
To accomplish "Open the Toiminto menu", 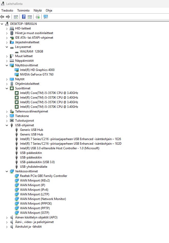I will click(x=23, y=10).
